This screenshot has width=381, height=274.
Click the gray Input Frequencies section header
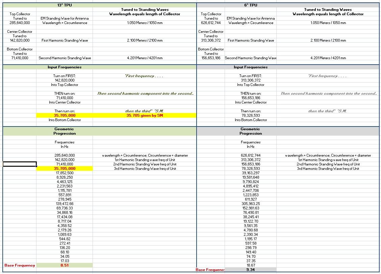pyautogui.click(x=251, y=67)
